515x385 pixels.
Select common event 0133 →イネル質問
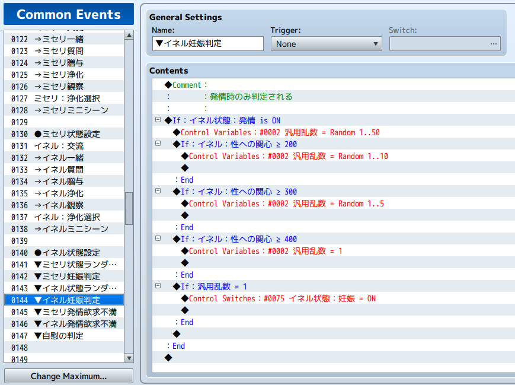point(64,170)
